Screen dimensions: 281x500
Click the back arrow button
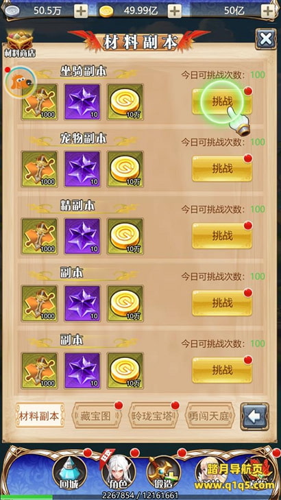point(254,416)
